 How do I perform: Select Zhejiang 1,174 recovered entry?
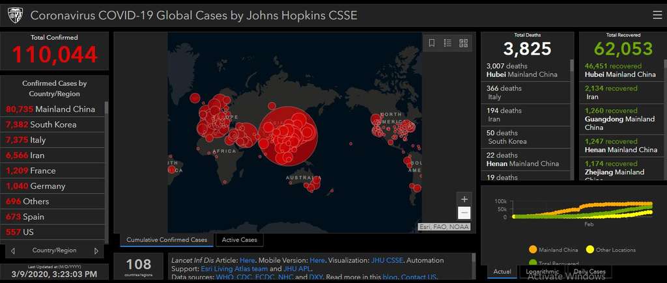pyautogui.click(x=621, y=168)
